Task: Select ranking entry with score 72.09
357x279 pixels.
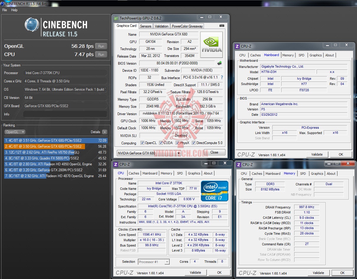Action: tap(55, 141)
